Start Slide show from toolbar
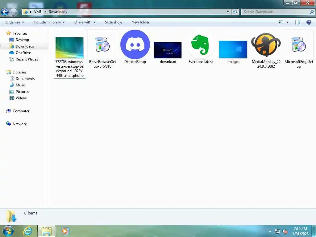The image size is (316, 237). click(114, 22)
